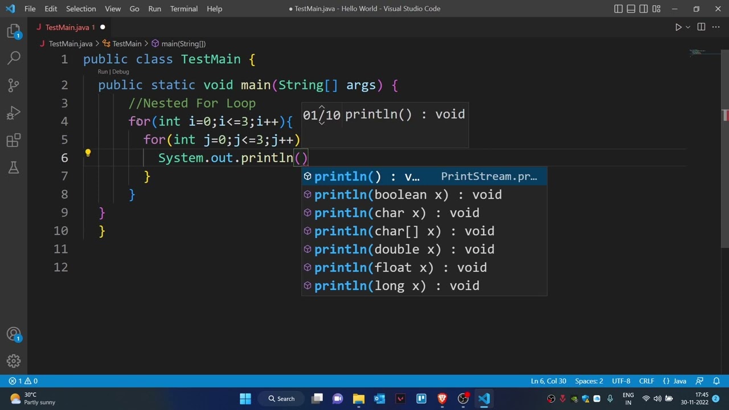The width and height of the screenshot is (729, 410).
Task: Open the Help menu
Action: click(x=214, y=9)
